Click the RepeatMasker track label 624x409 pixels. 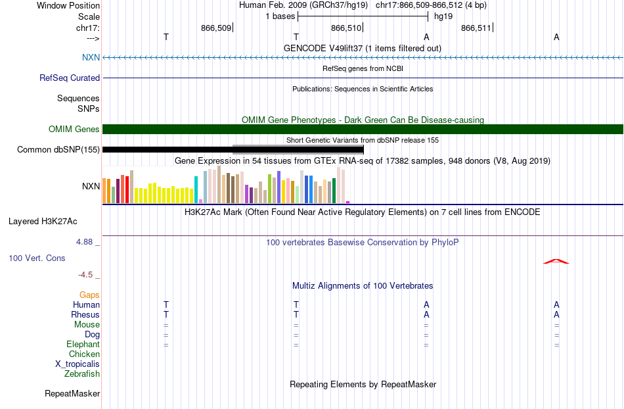click(72, 393)
